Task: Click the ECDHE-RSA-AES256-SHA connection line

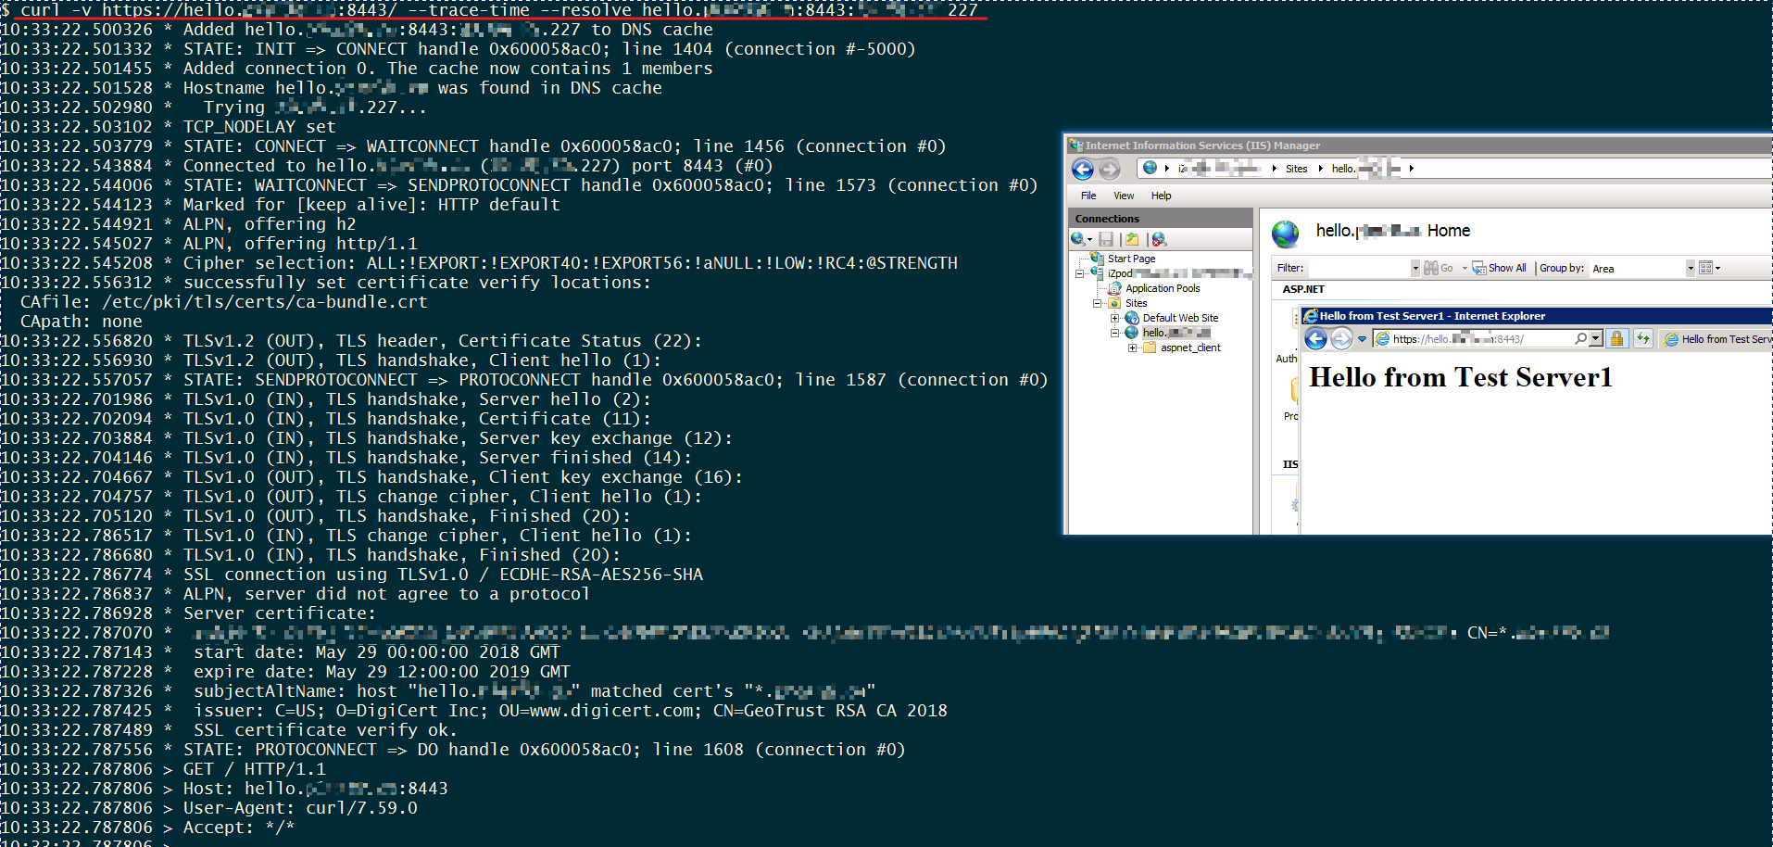Action: pyautogui.click(x=443, y=574)
